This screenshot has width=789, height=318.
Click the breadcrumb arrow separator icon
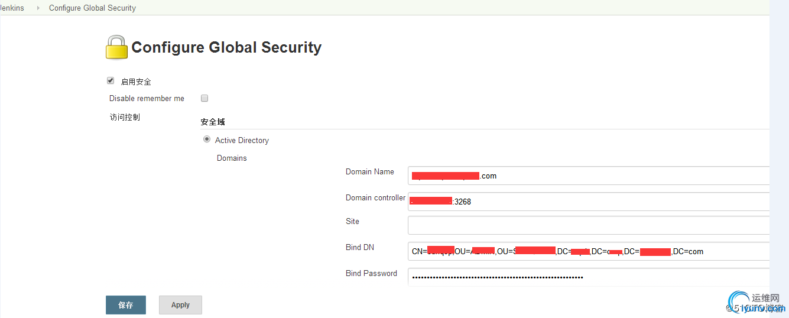coord(38,8)
